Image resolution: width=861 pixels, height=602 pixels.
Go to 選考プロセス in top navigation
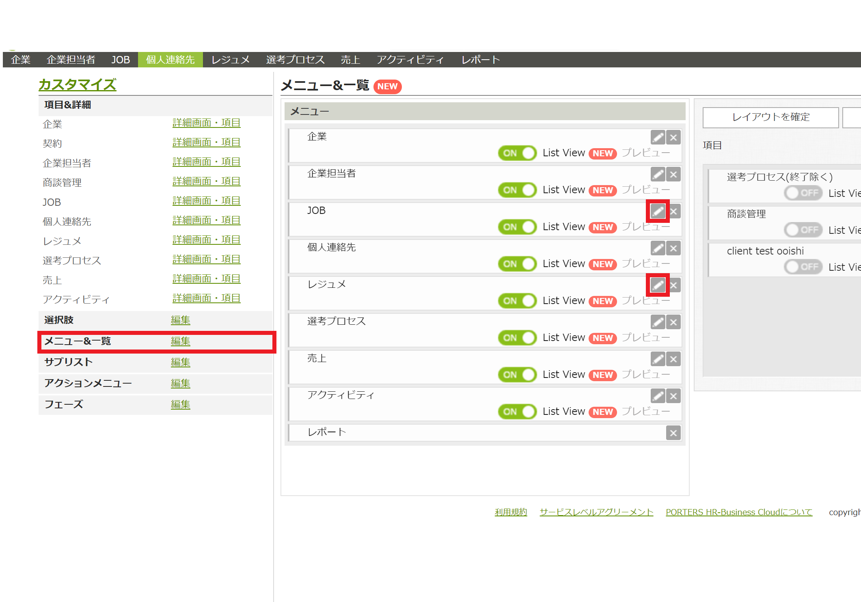[295, 60]
